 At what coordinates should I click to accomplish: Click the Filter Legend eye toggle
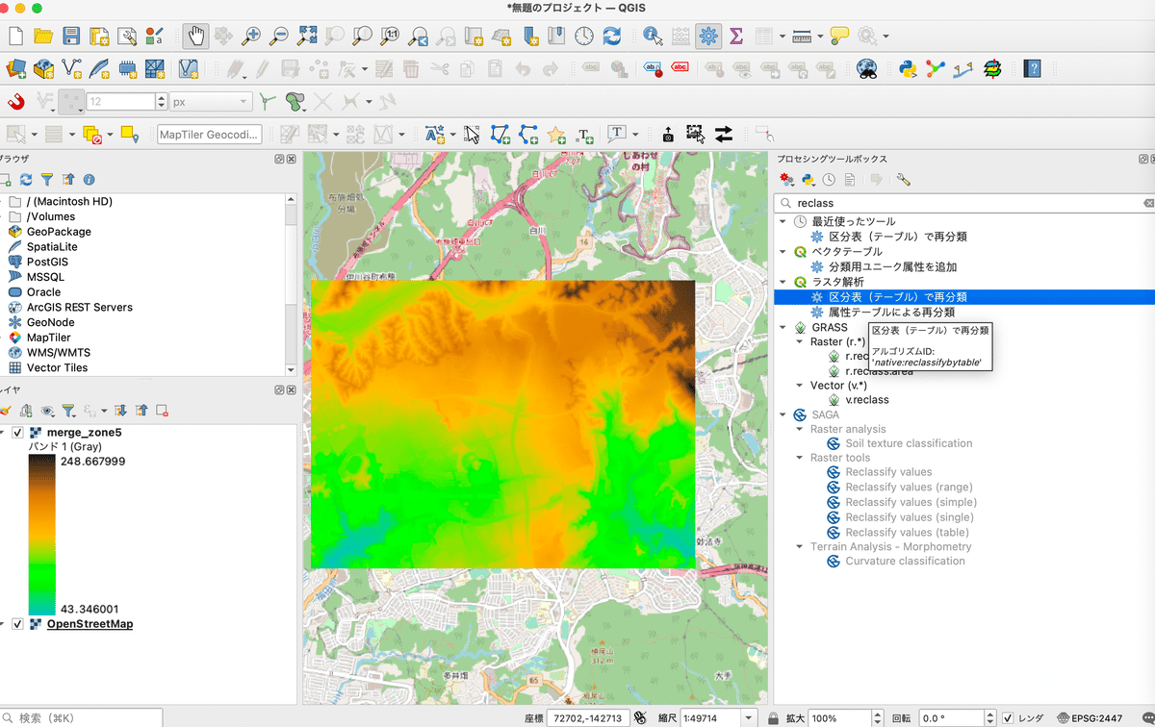[47, 412]
